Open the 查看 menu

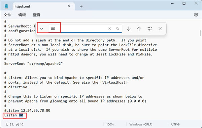coord(37,15)
